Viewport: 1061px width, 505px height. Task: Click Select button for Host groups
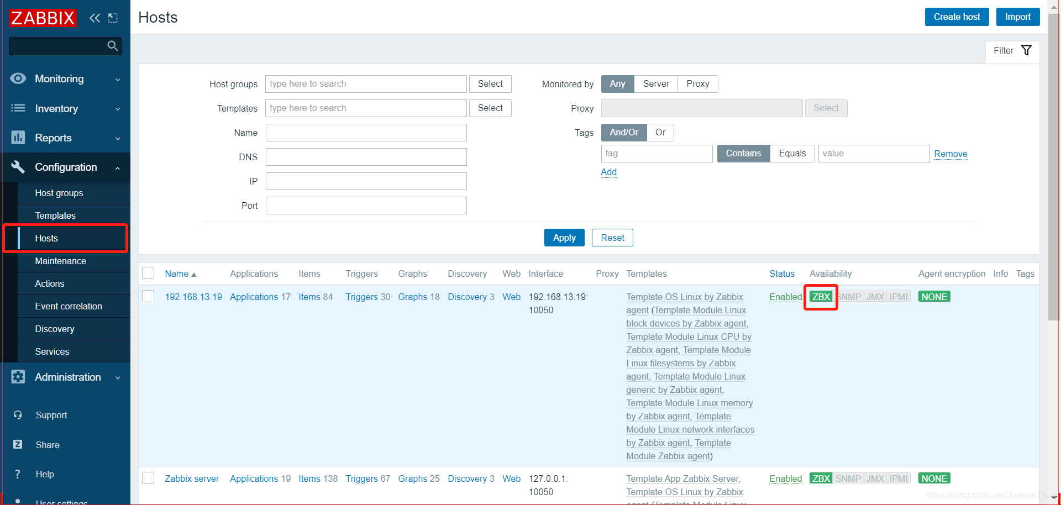[490, 84]
